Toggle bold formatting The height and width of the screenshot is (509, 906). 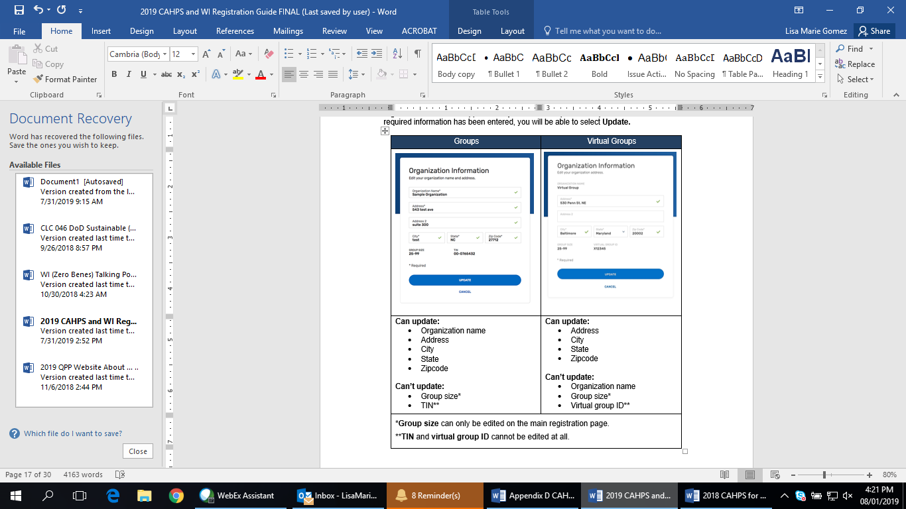(x=114, y=74)
